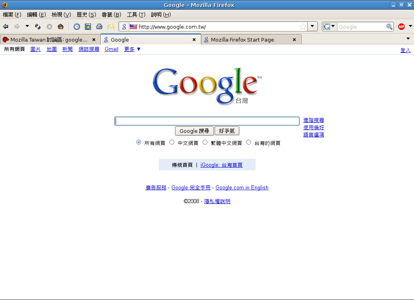The width and height of the screenshot is (414, 300).
Task: Open the Google.com in English link
Action: pyautogui.click(x=242, y=188)
